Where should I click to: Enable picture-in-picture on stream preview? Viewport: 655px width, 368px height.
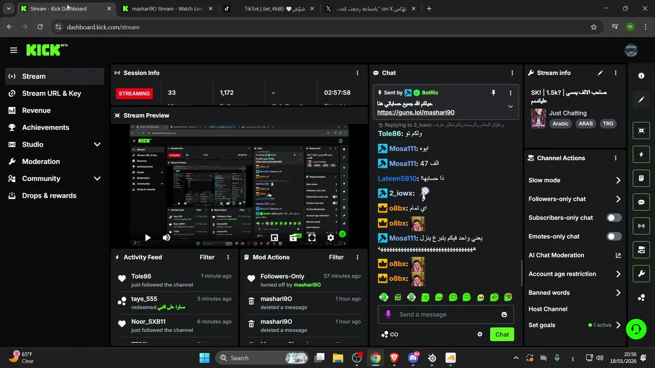point(274,238)
